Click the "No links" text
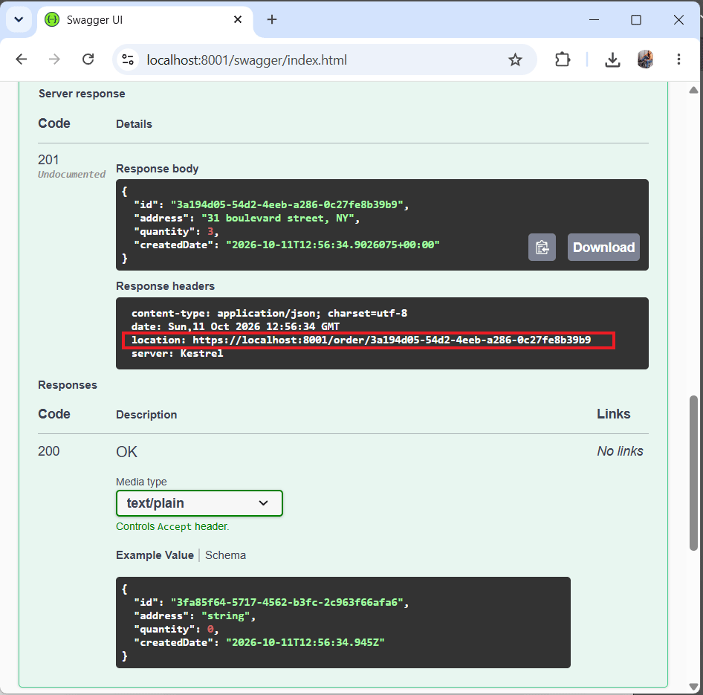 point(620,451)
